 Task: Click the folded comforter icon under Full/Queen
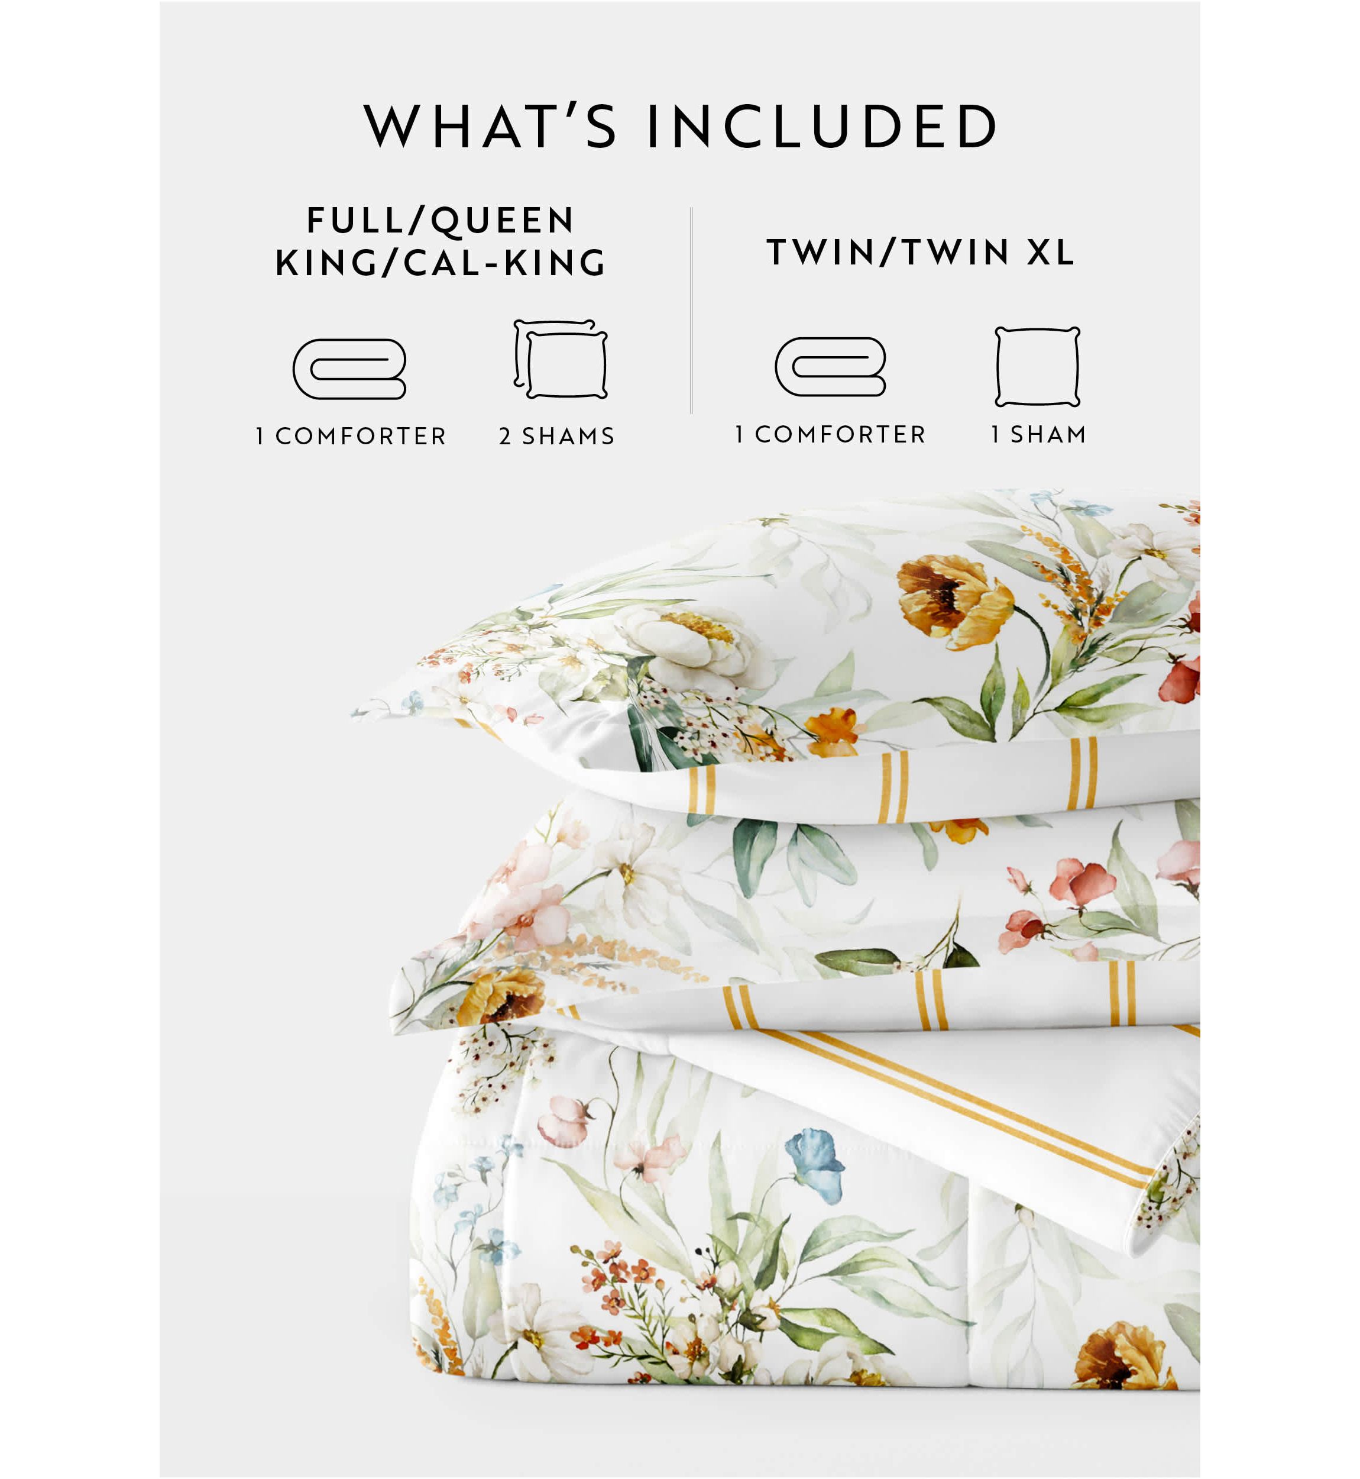pos(349,369)
